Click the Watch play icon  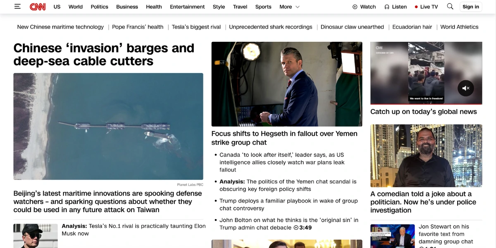tap(355, 7)
